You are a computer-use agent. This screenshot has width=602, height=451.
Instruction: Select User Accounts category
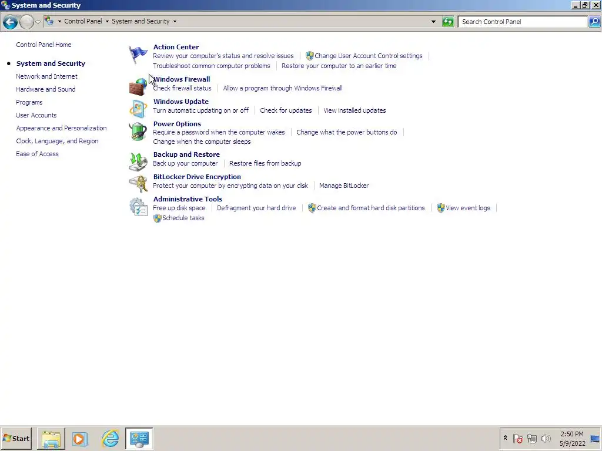click(x=36, y=115)
